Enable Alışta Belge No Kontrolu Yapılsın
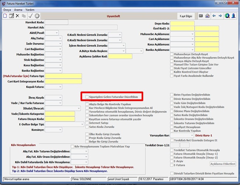 [x=87, y=104]
